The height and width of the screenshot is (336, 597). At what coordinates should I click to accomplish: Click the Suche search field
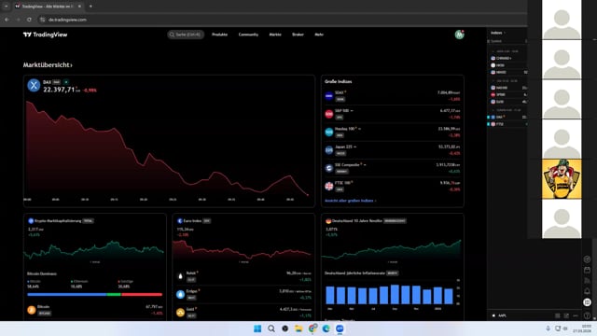click(186, 35)
